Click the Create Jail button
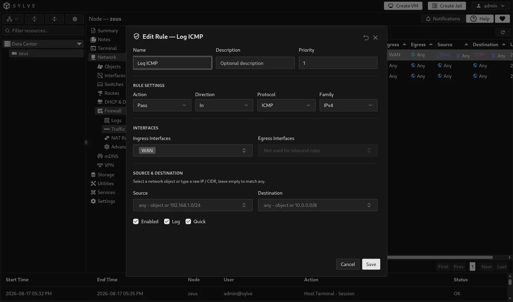The width and height of the screenshot is (513, 302). tap(447, 6)
